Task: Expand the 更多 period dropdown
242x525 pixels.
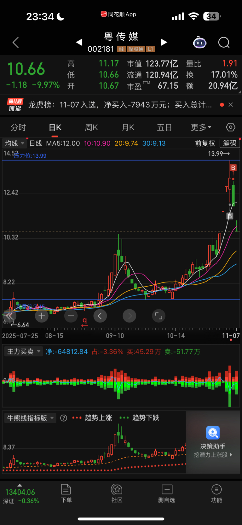Action: tap(201, 127)
